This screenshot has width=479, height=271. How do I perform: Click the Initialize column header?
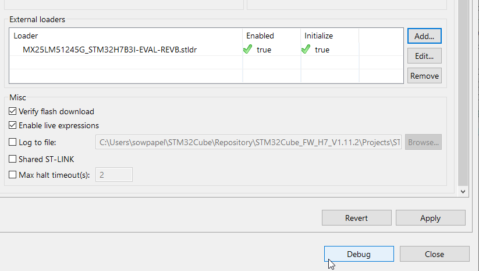point(329,36)
